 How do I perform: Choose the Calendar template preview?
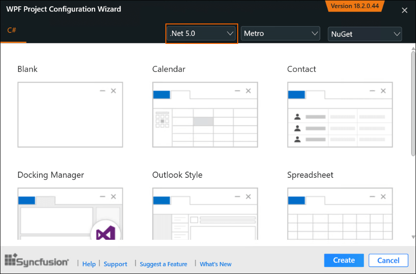click(x=205, y=114)
